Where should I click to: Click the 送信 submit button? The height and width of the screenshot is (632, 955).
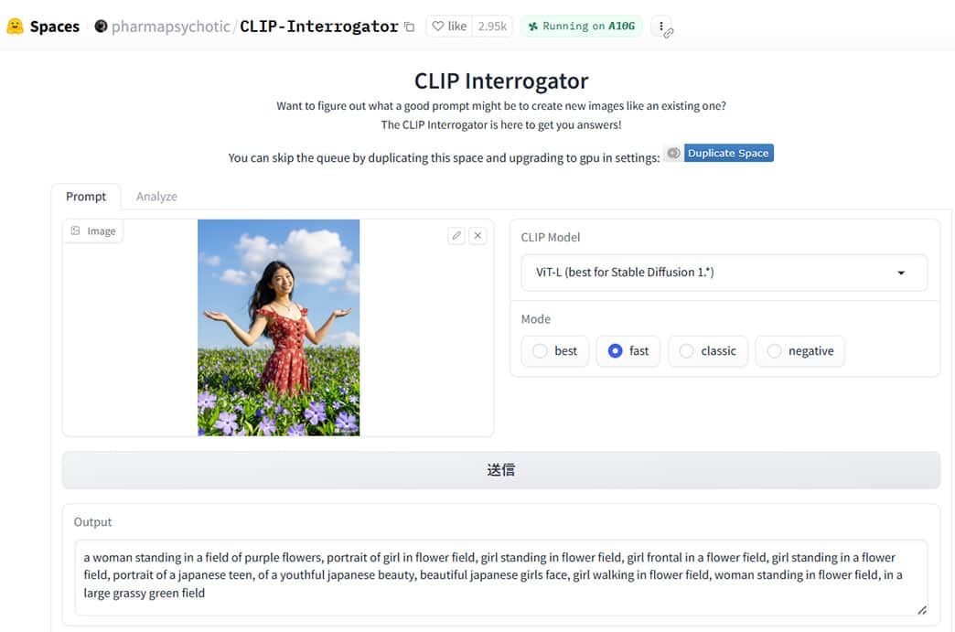pos(500,470)
